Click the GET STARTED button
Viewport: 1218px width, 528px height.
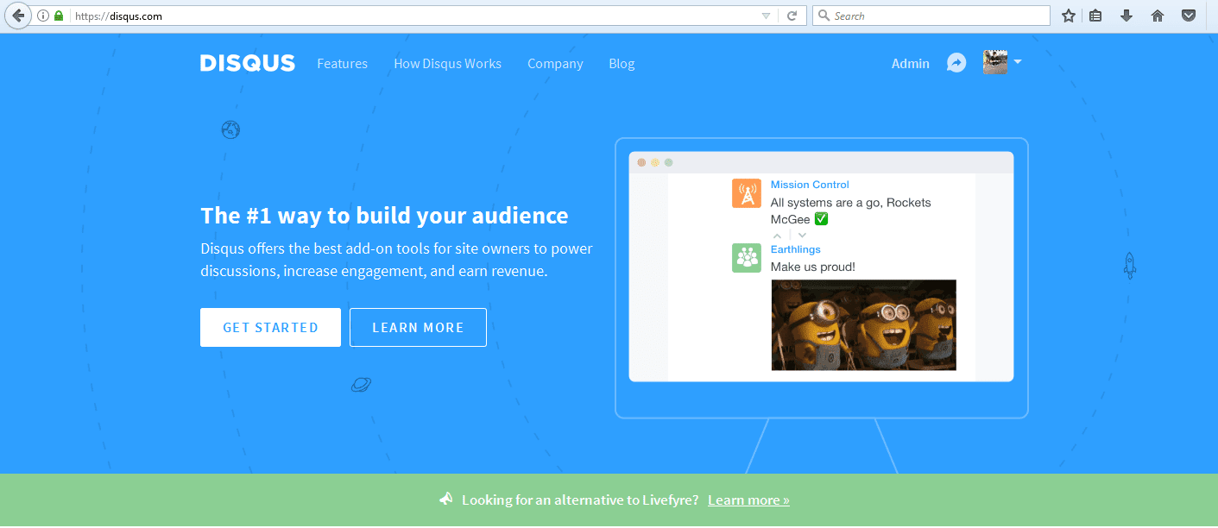tap(270, 328)
